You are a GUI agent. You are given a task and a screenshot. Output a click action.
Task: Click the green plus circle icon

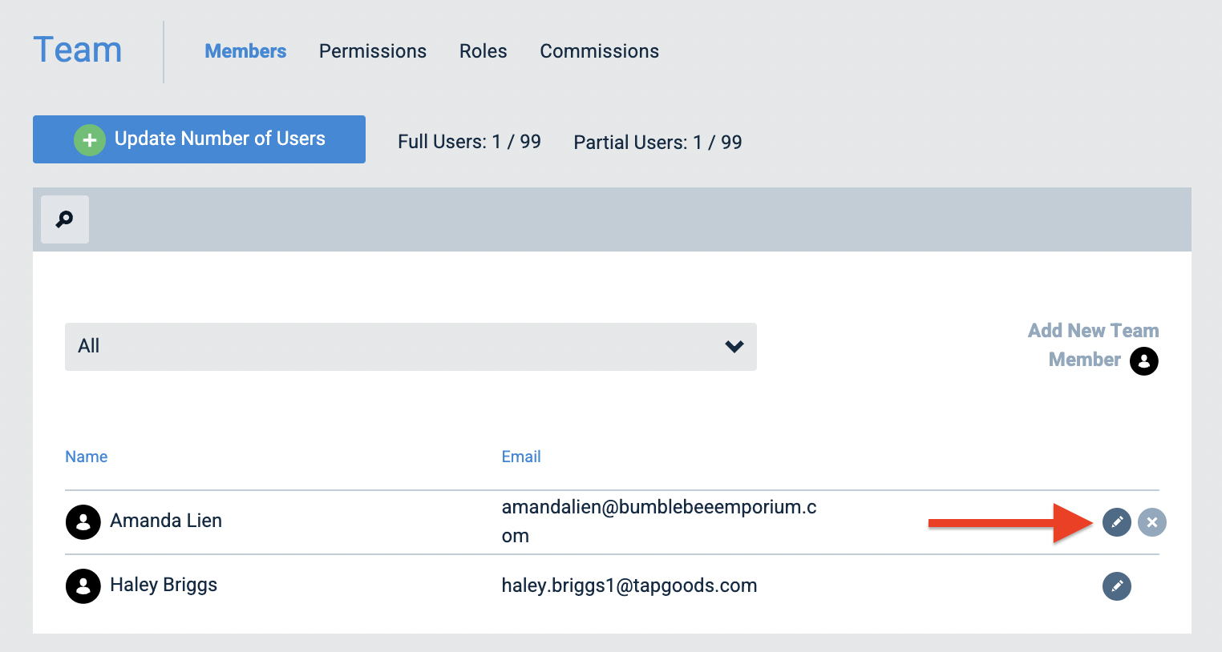90,140
